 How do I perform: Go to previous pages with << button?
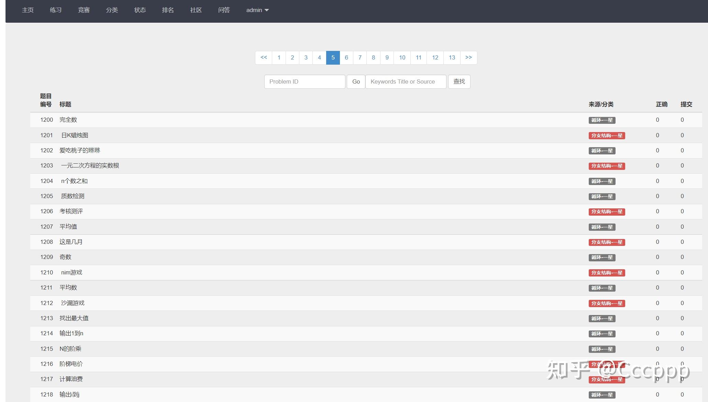tap(264, 57)
